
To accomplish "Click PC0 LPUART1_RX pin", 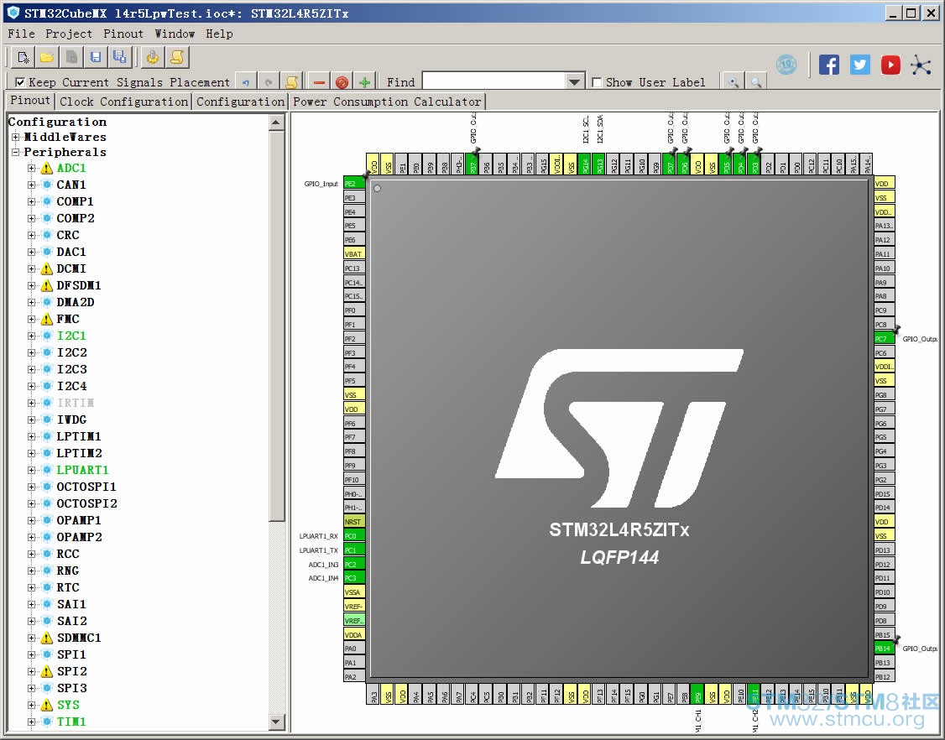I will 354,536.
